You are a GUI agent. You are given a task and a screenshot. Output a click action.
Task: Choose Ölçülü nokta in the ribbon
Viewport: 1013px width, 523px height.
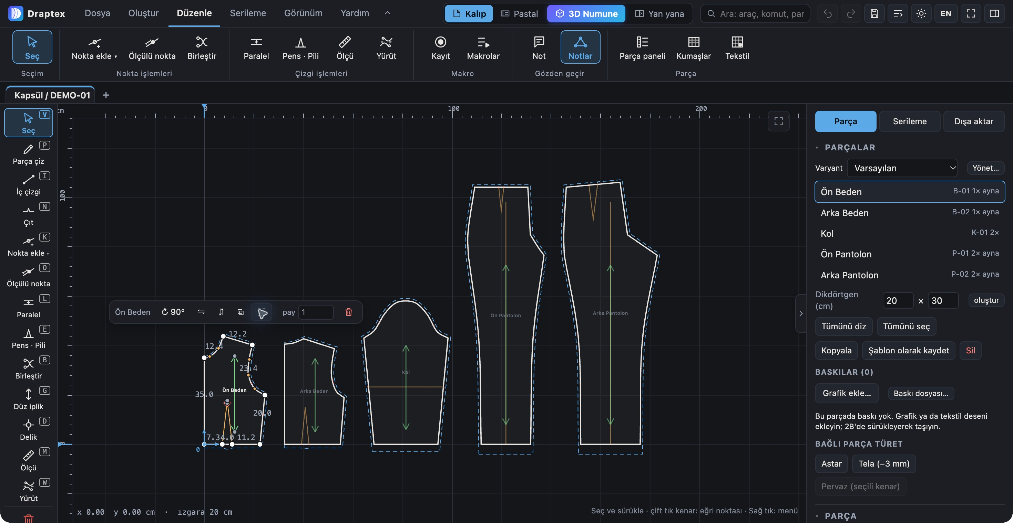[x=152, y=47]
